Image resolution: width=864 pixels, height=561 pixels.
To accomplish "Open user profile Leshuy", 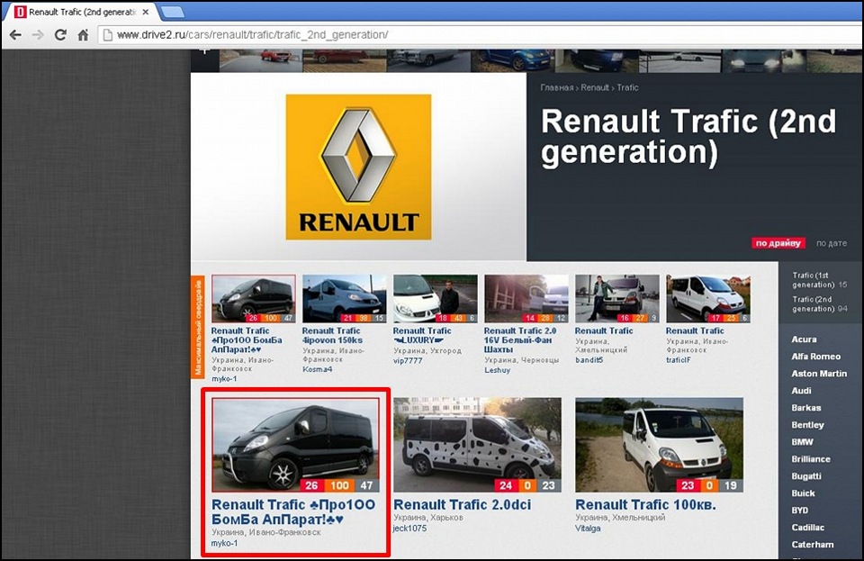I will click(497, 370).
